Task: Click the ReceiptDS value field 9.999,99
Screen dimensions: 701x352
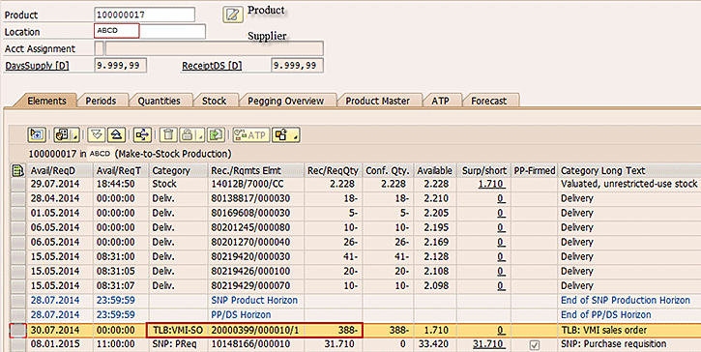Action: tap(297, 66)
